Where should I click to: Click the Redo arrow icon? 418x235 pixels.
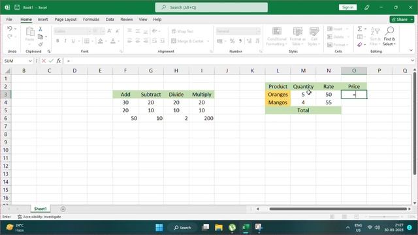coord(10,37)
